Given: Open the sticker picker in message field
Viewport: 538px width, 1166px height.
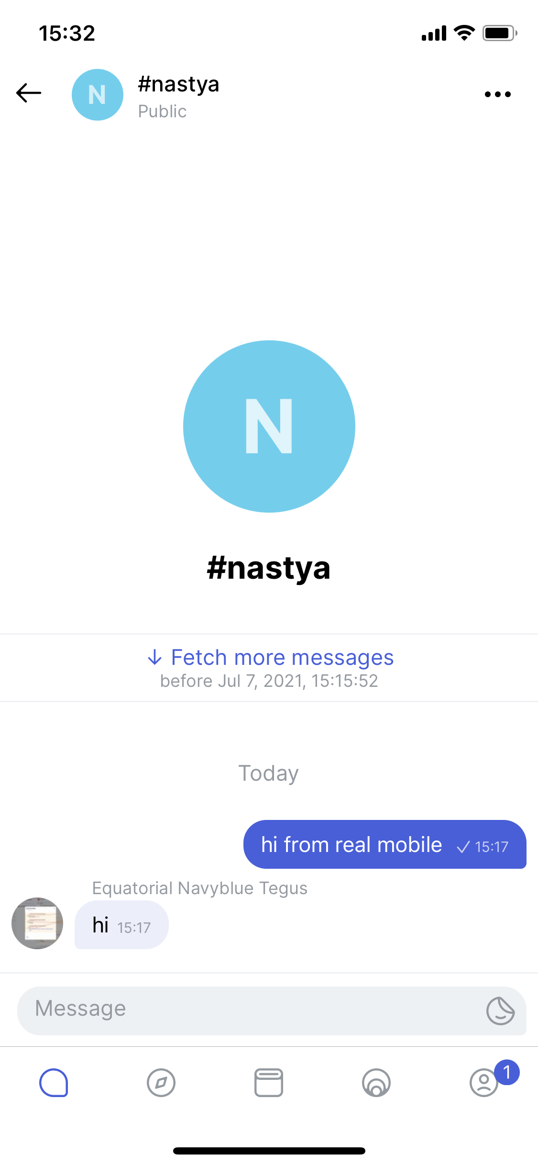Looking at the screenshot, I should [x=500, y=1010].
